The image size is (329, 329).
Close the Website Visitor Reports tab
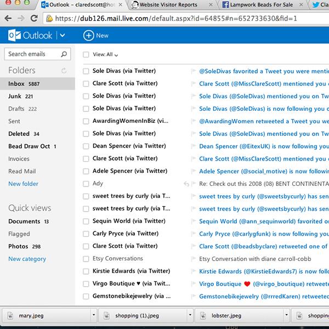(x=211, y=4)
